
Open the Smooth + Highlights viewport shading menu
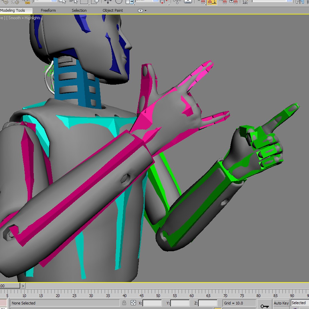coord(25,18)
